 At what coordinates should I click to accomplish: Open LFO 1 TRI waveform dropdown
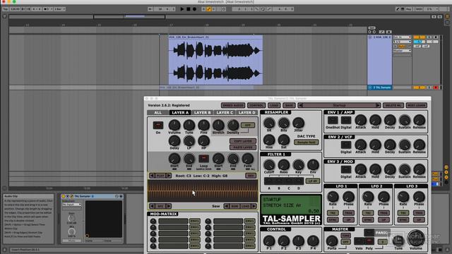(333, 213)
